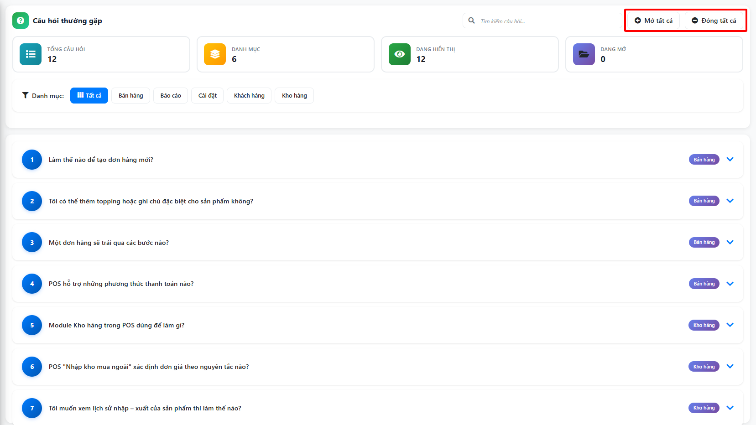Click the teal list icon for total questions

[31, 54]
